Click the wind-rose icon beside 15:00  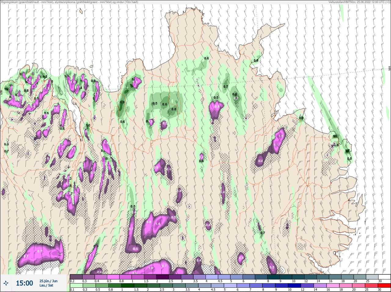[6, 283]
